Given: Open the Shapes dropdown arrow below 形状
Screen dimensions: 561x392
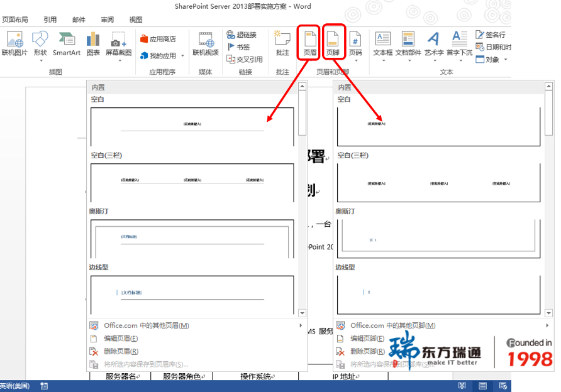Looking at the screenshot, I should pyautogui.click(x=41, y=61).
